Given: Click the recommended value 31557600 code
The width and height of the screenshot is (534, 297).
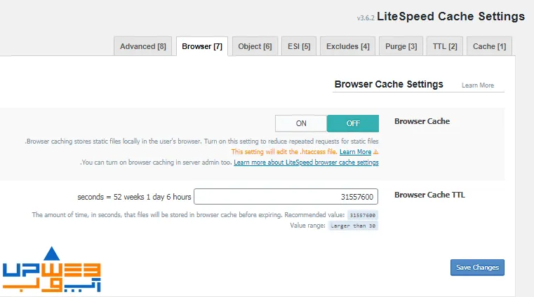Looking at the screenshot, I should point(362,215).
